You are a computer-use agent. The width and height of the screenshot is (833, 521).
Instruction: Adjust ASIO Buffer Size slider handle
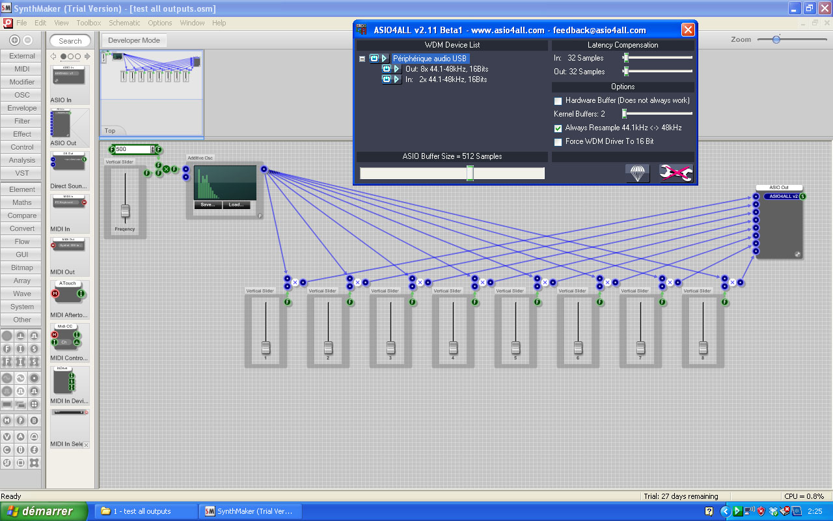[470, 173]
